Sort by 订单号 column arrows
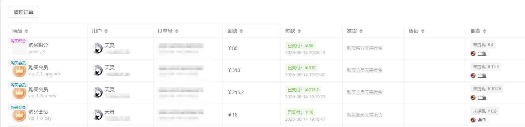525x127 pixels. tap(177, 31)
